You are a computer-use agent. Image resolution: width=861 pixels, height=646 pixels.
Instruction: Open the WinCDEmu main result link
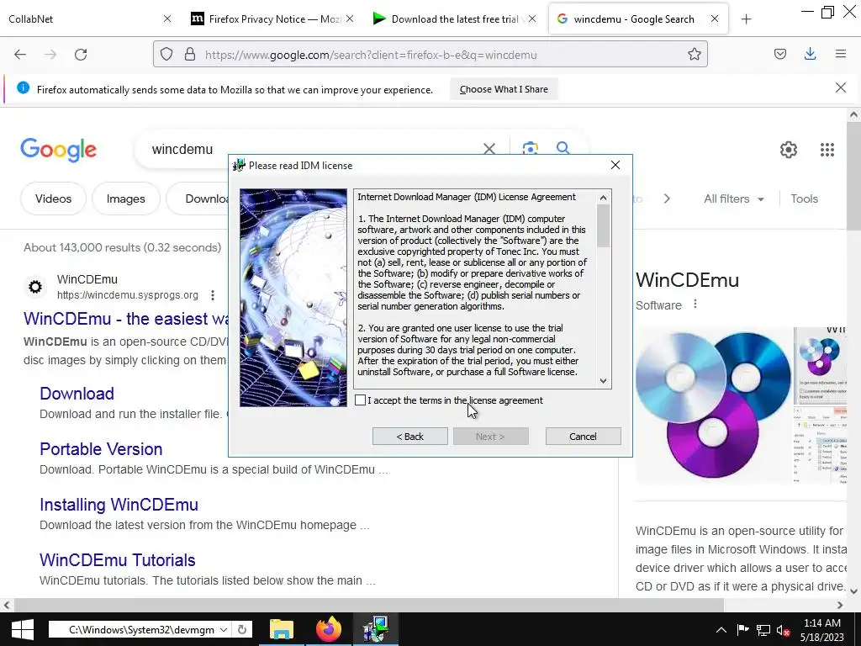126,319
